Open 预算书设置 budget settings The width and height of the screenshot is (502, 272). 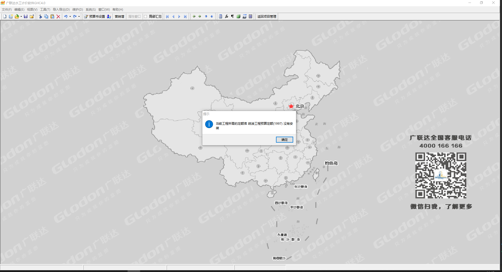[x=95, y=16]
